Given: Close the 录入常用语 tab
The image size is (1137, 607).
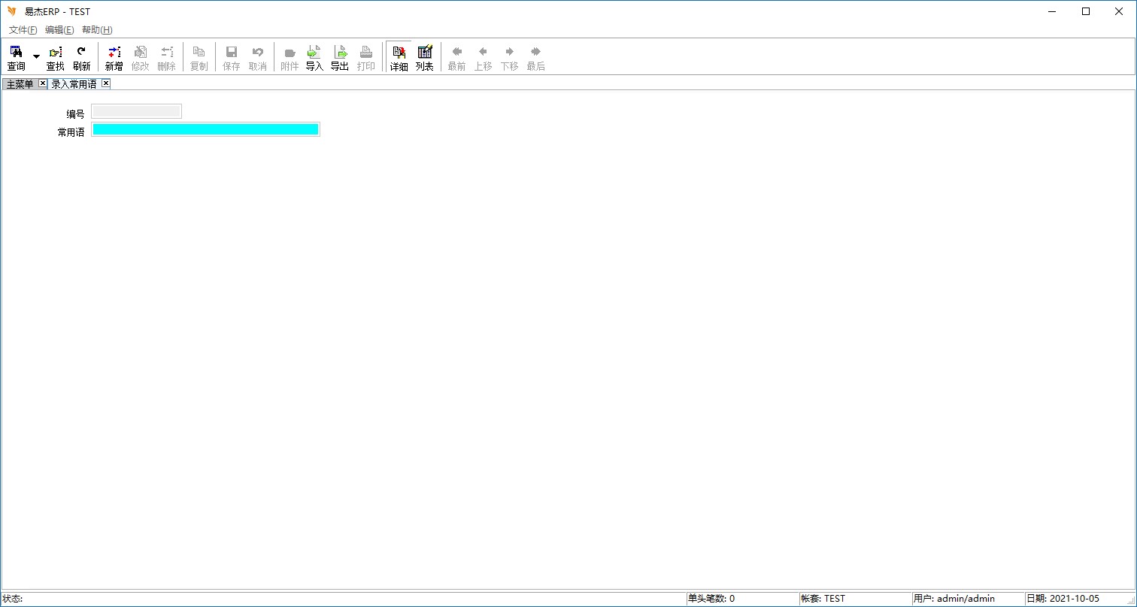Looking at the screenshot, I should (106, 83).
